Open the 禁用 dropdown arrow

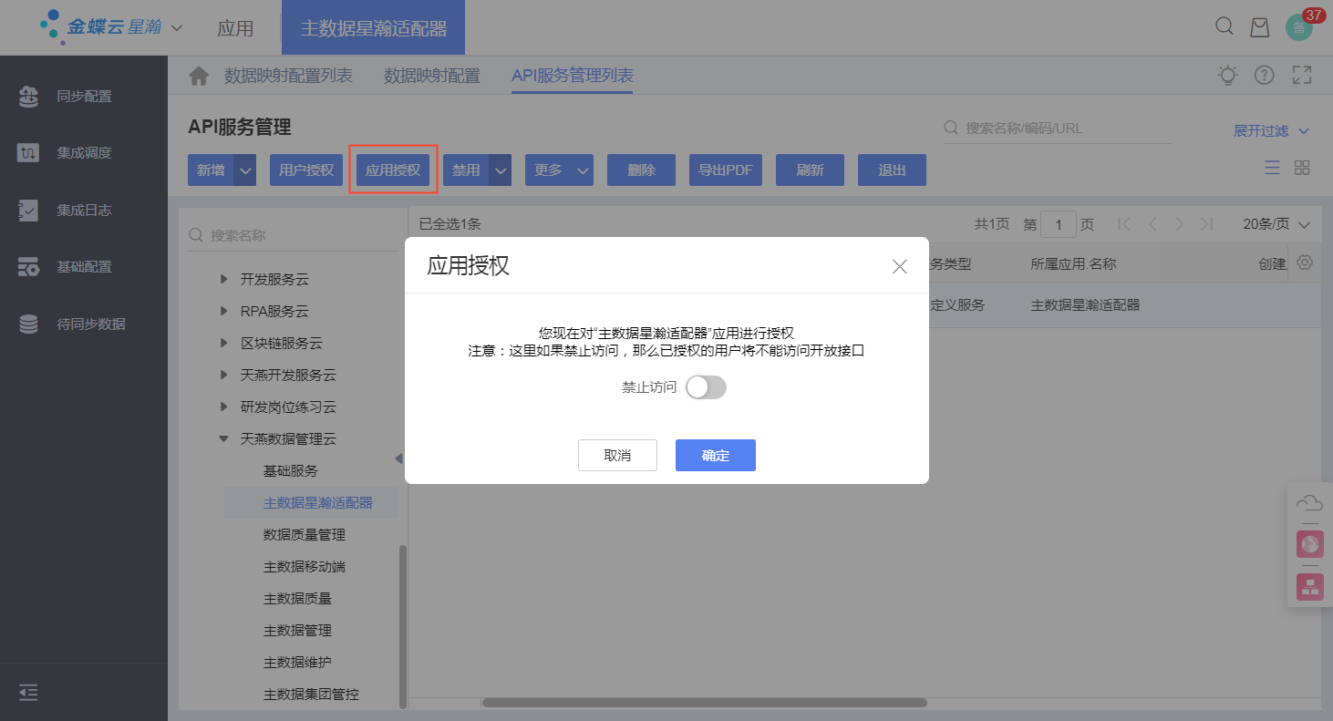(501, 170)
